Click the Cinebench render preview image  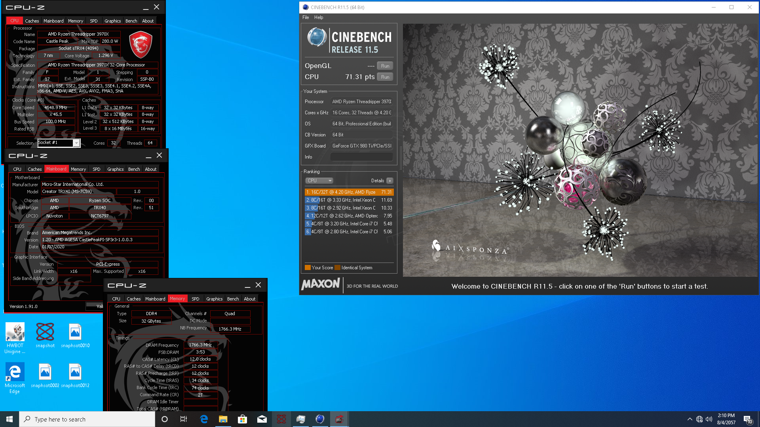pos(580,150)
